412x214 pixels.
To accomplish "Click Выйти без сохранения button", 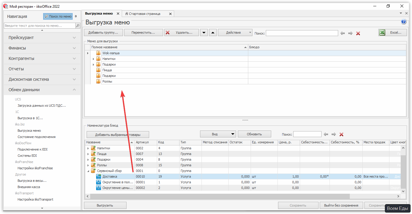I will (x=341, y=205).
